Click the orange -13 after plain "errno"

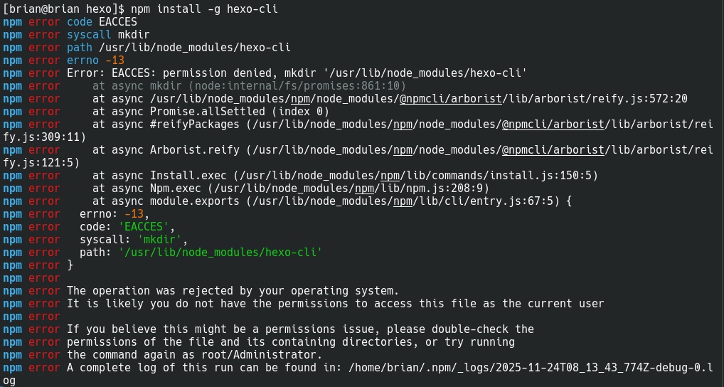click(115, 60)
